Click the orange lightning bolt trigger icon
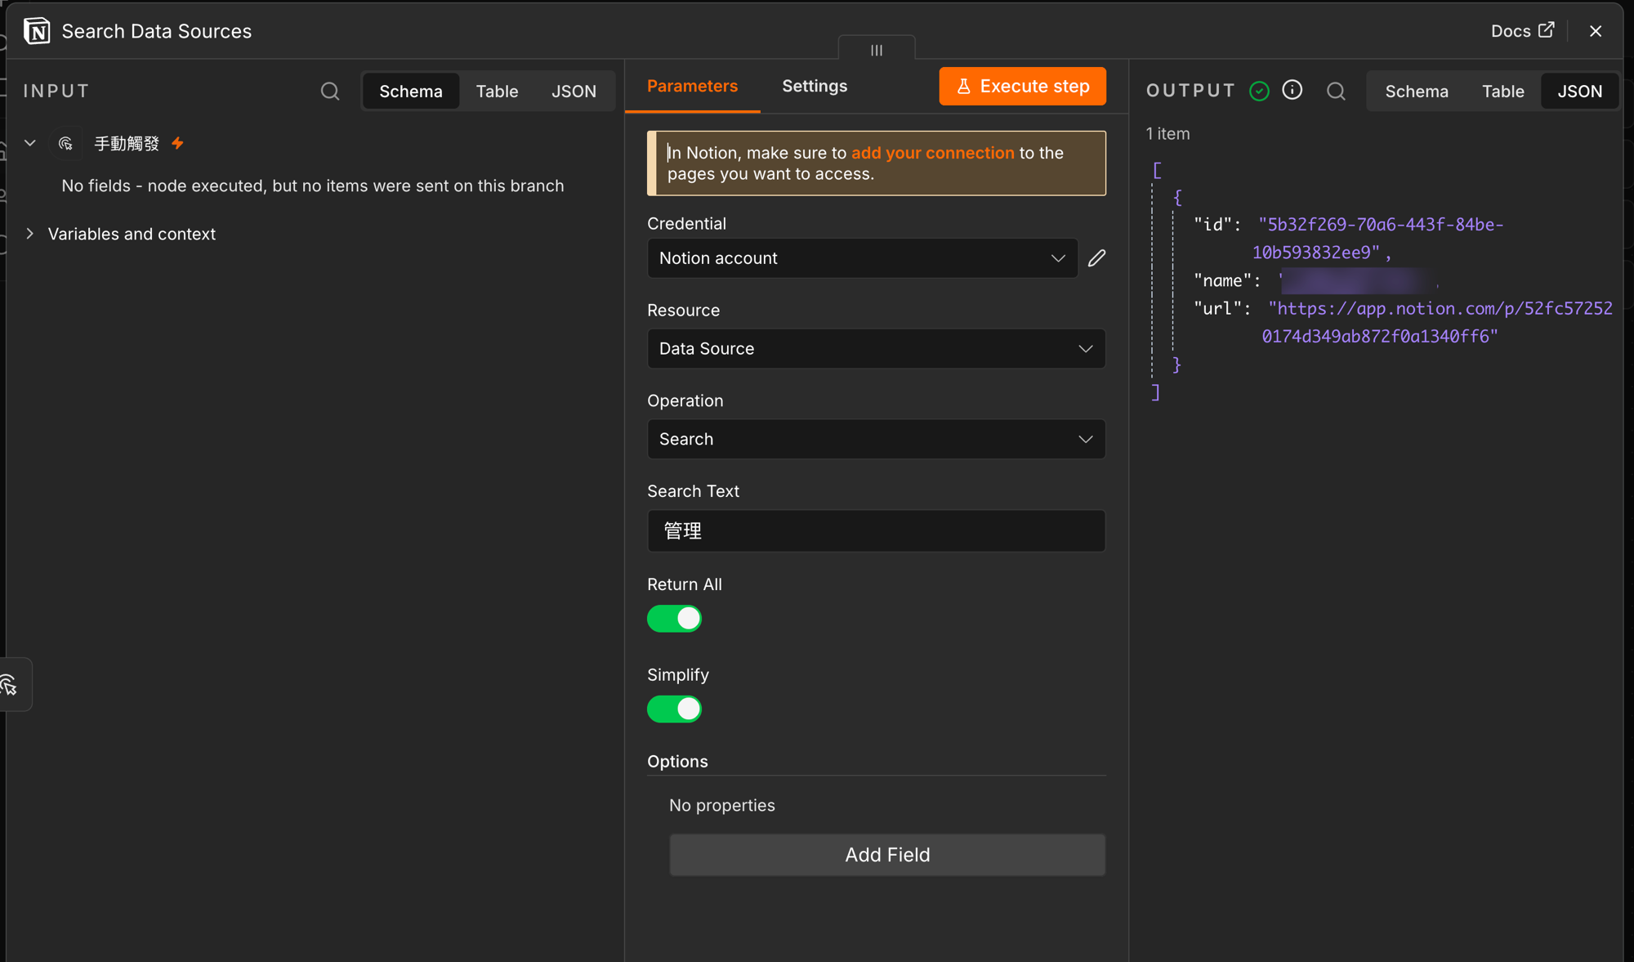This screenshot has height=962, width=1634. coord(177,143)
